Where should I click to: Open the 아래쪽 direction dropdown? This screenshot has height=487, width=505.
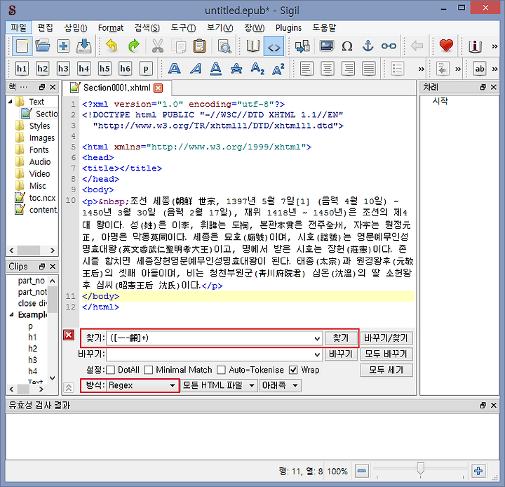[x=280, y=385]
